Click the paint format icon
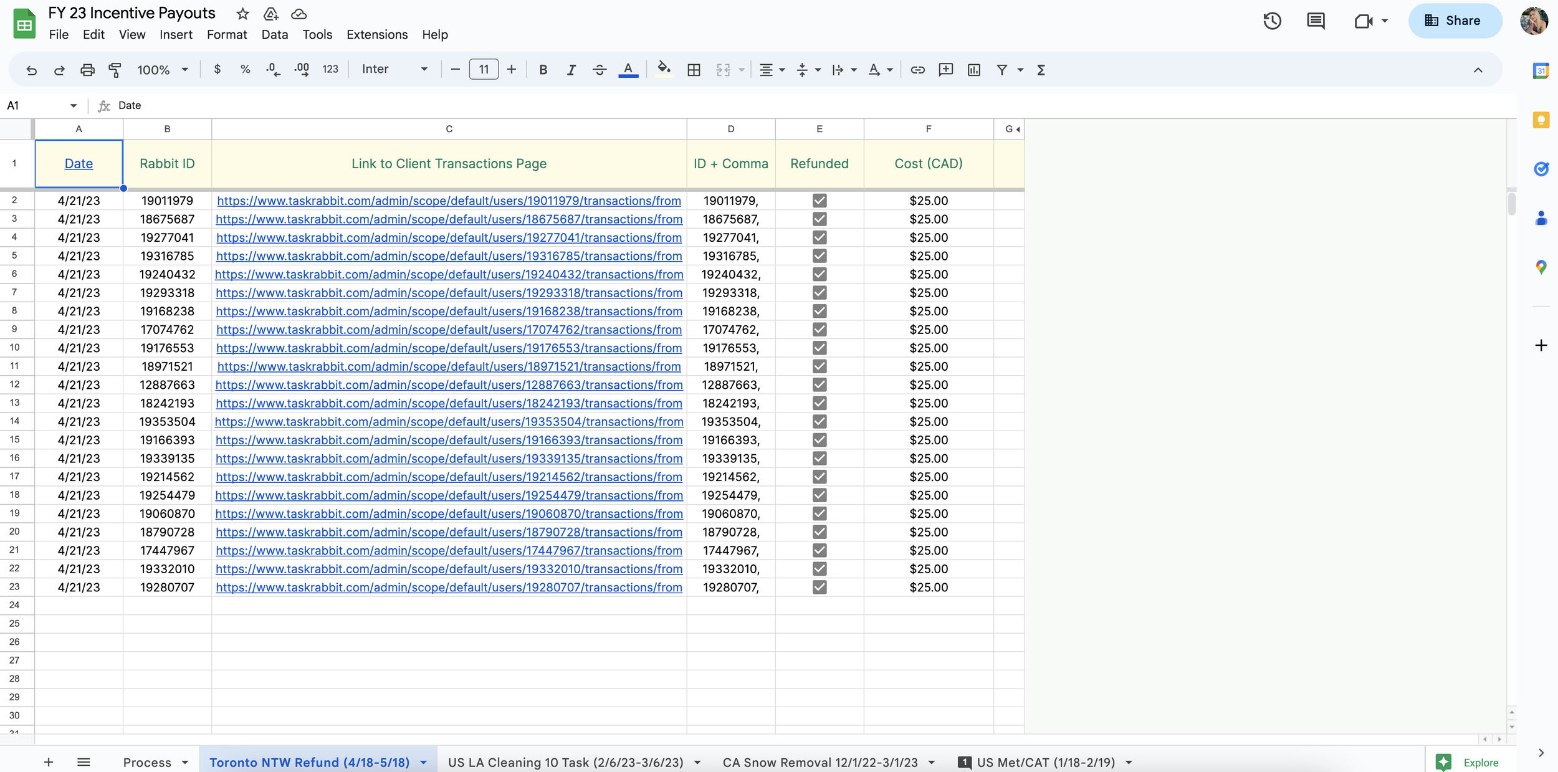This screenshot has width=1558, height=772. [115, 70]
